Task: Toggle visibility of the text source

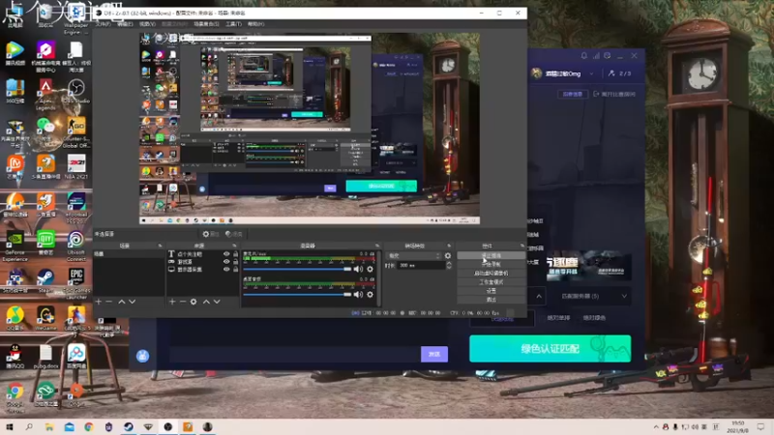Action: pyautogui.click(x=226, y=254)
